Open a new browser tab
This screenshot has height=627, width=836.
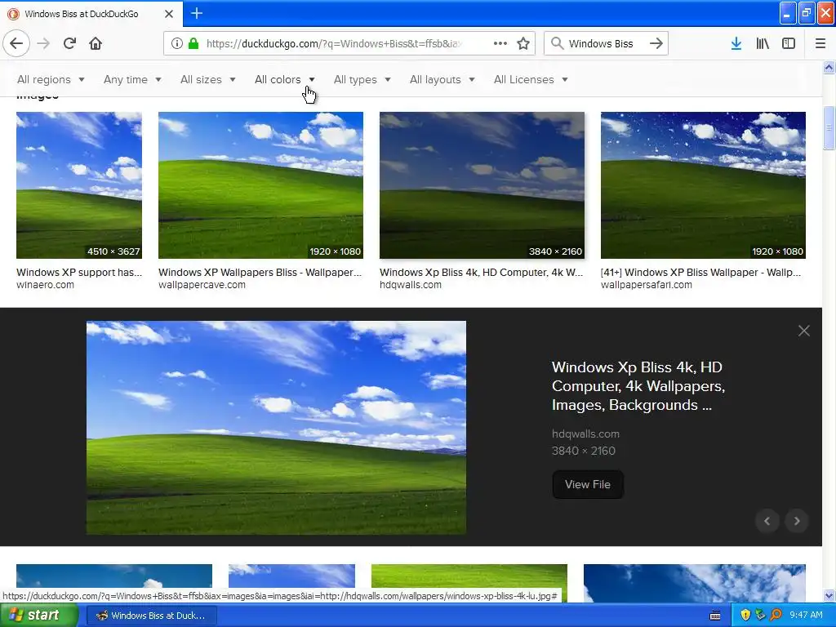[x=197, y=13]
